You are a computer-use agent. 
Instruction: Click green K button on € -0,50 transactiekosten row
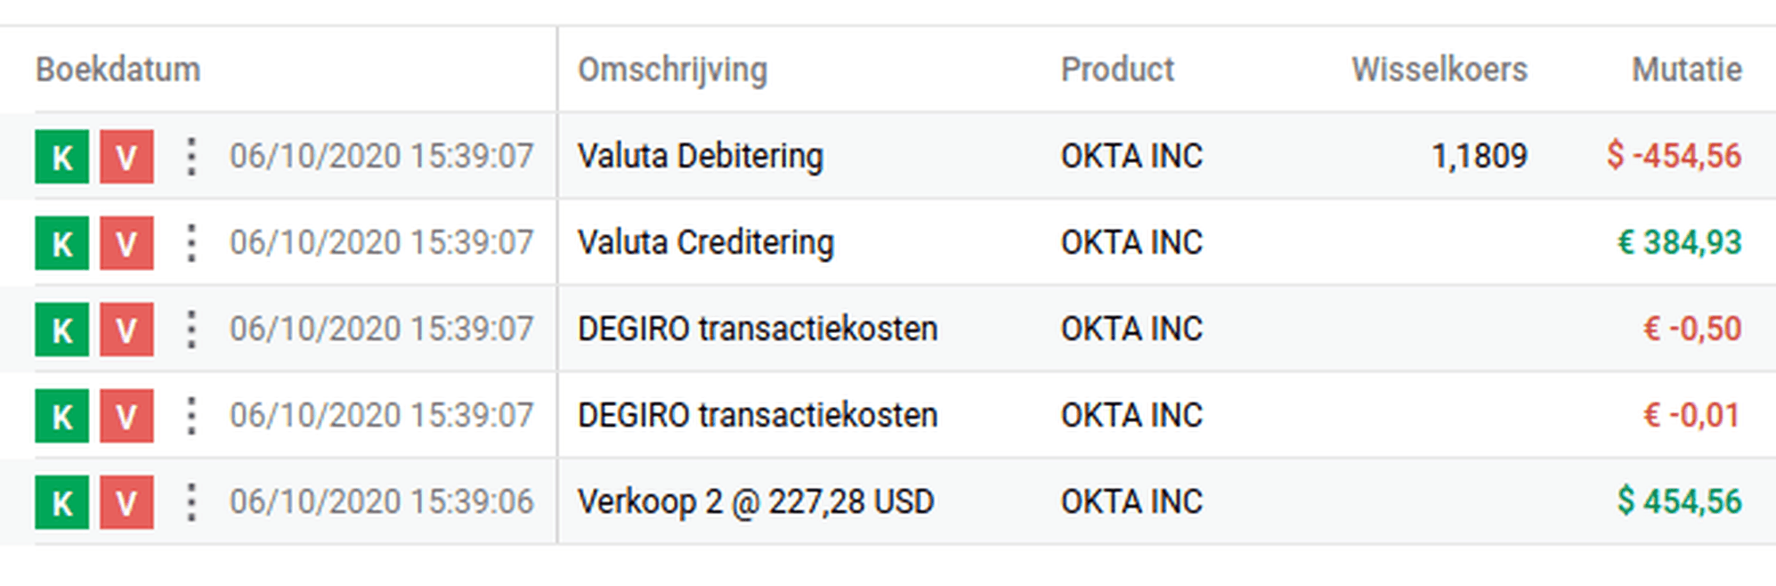point(62,330)
